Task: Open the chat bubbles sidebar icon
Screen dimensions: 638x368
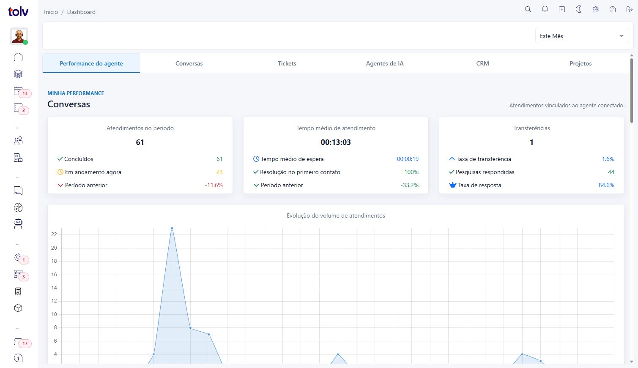Action: click(x=18, y=191)
